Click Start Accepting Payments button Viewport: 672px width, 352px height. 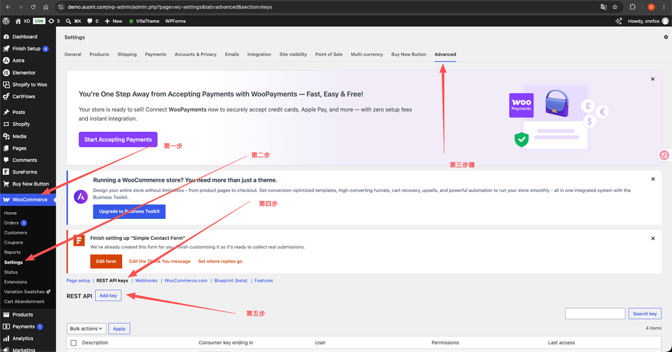[x=118, y=140]
